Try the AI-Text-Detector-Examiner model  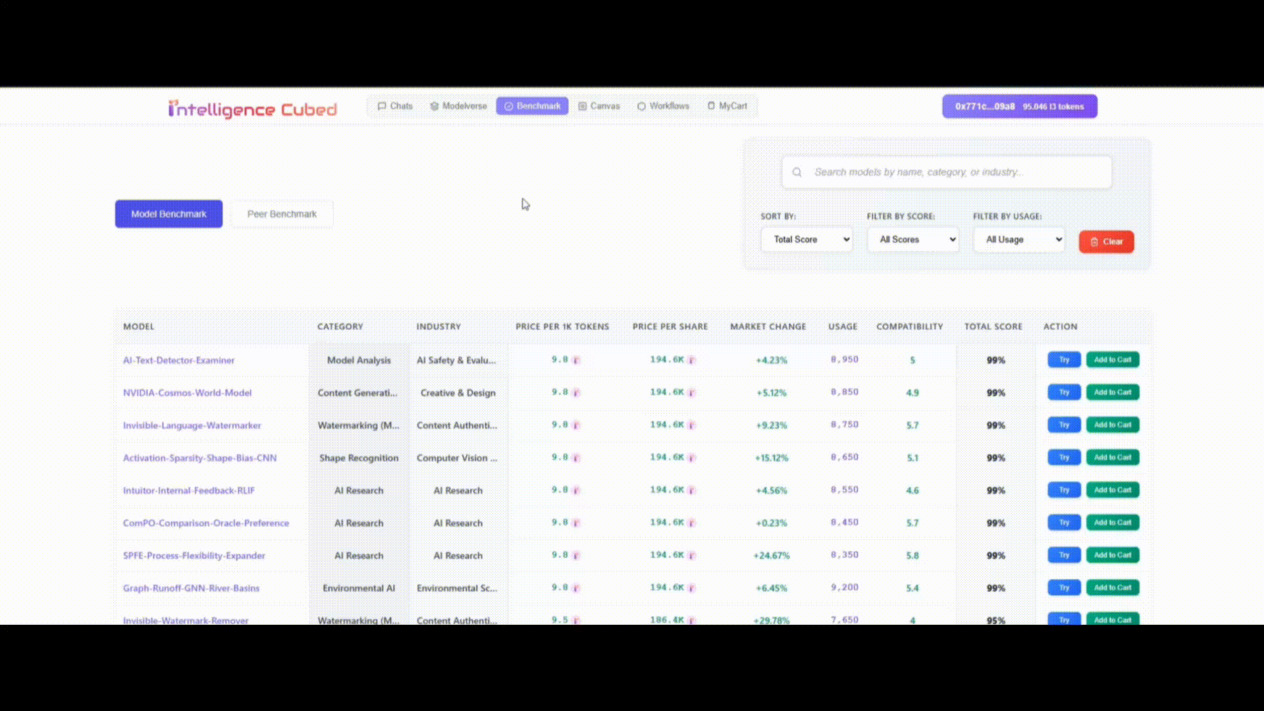(1064, 359)
